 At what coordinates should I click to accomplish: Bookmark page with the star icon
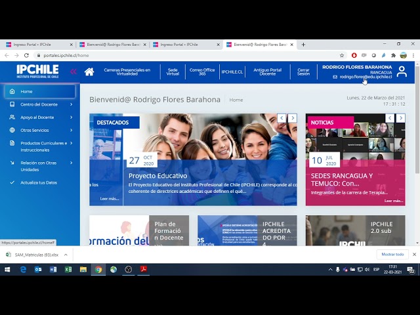point(342,55)
